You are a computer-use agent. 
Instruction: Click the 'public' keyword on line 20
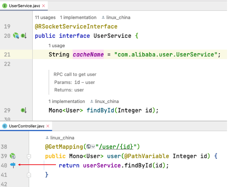45,36
